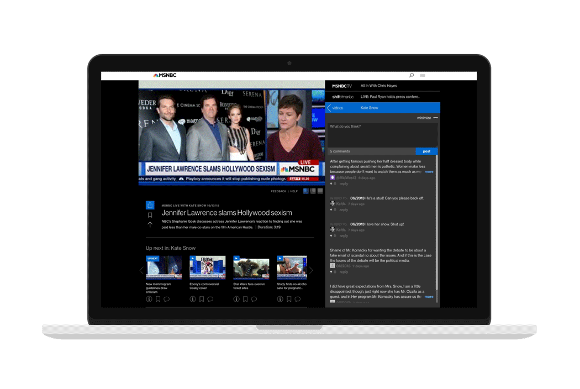Bookmark the Star Wars fans overrun video
This screenshot has height=389, width=580.
coord(245,299)
